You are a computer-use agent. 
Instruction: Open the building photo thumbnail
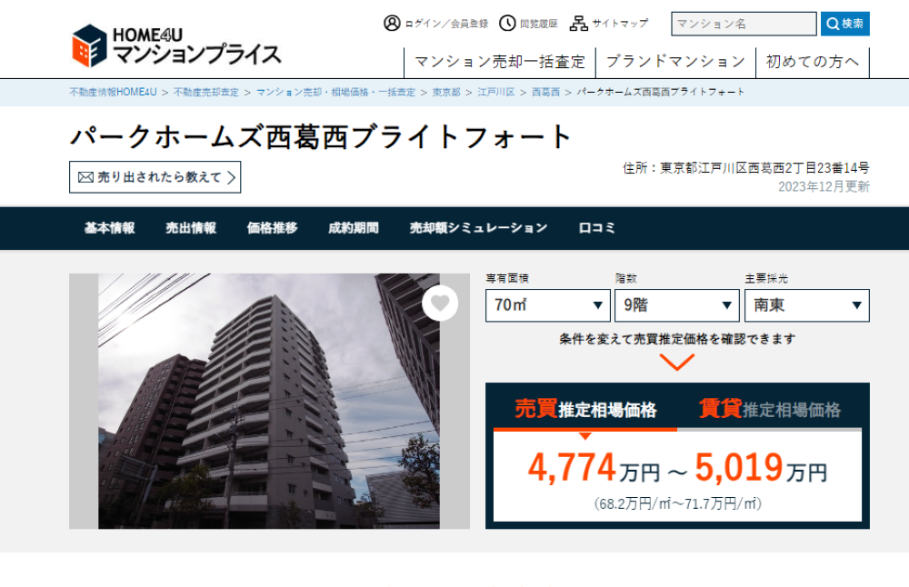[x=269, y=401]
